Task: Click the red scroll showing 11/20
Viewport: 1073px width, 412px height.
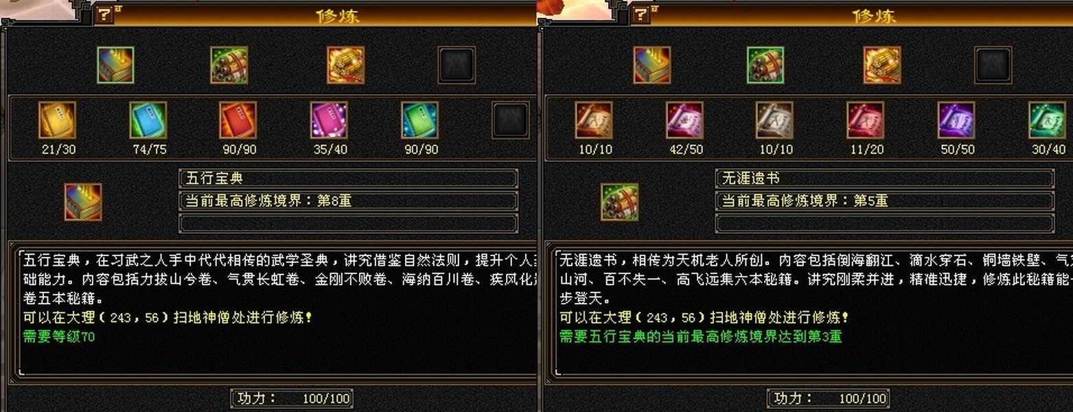Action: coord(866,120)
